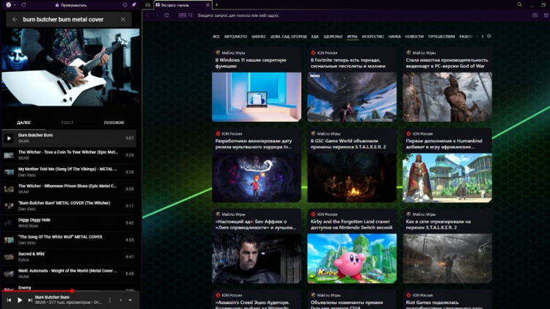Open the Riot Games article at bottom
This screenshot has height=309, width=550.
coord(447,299)
